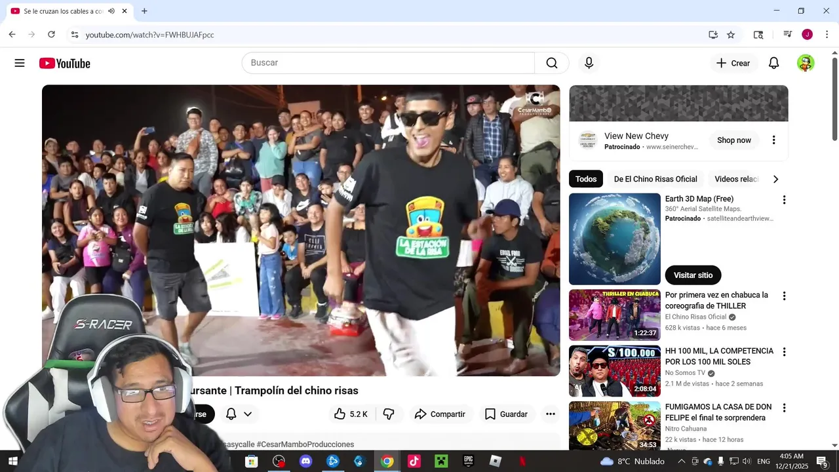Open Chrome media controls icon
The height and width of the screenshot is (472, 839).
coord(788,35)
